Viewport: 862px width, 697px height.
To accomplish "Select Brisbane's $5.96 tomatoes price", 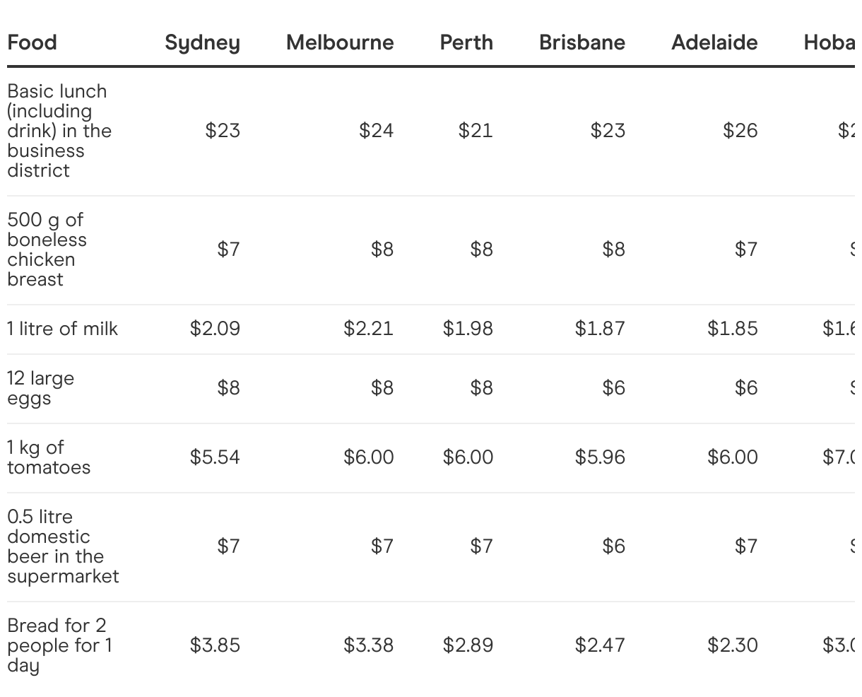I will (x=600, y=457).
